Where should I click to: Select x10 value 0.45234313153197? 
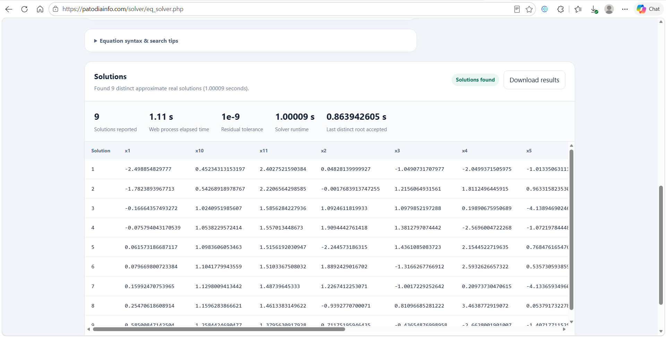tap(220, 169)
